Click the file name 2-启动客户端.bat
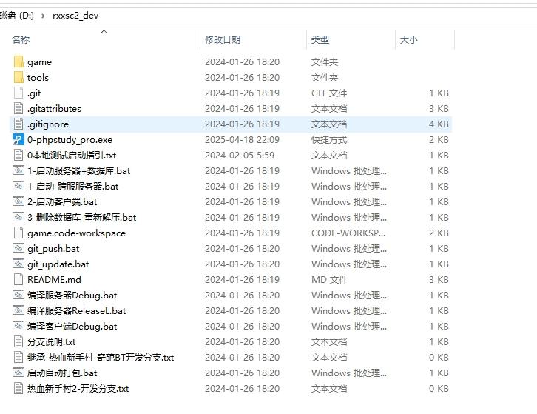The image size is (537, 414). (x=62, y=201)
